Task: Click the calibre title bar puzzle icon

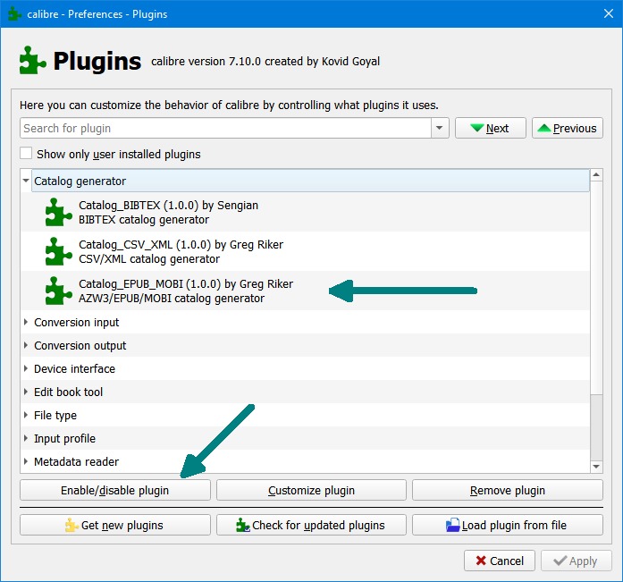Action: click(14, 14)
